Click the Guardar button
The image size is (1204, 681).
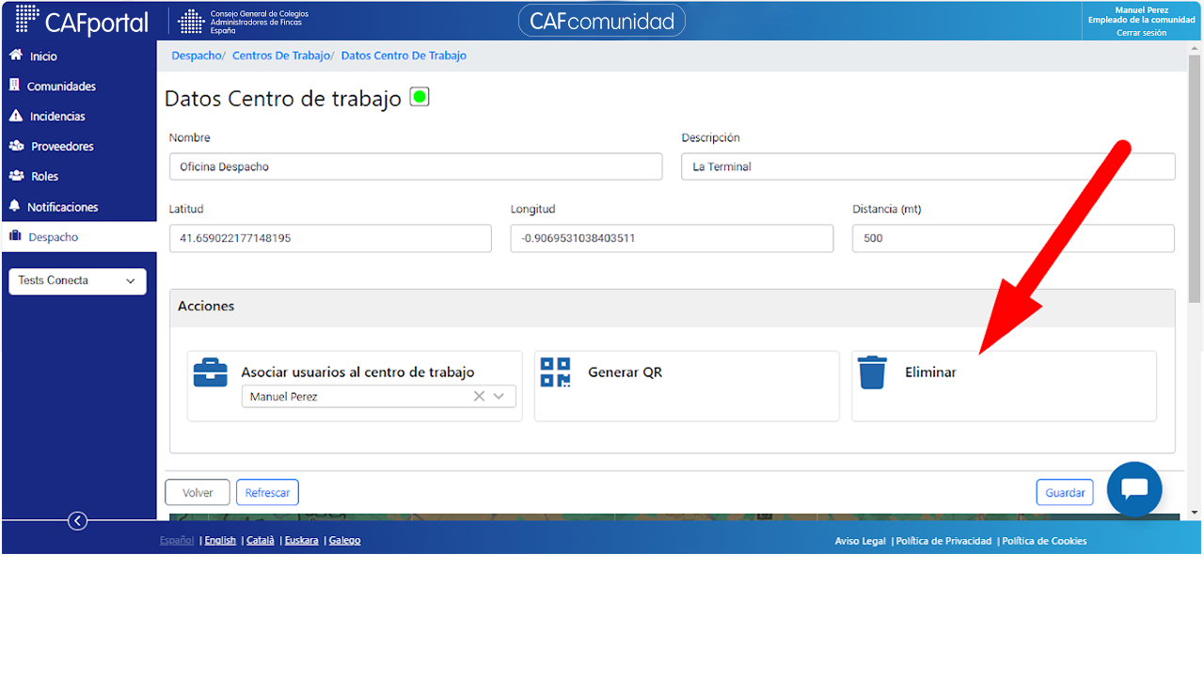[x=1065, y=492]
